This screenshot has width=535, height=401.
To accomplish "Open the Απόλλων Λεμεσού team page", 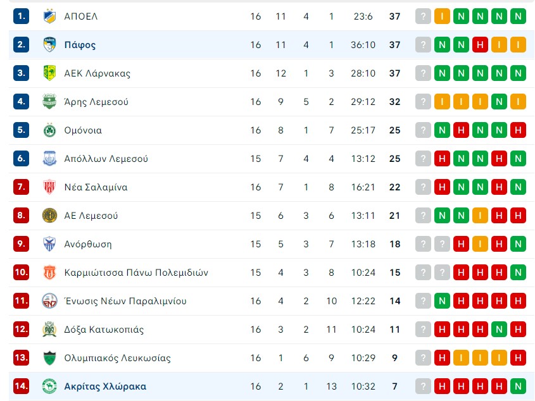I will tap(106, 159).
